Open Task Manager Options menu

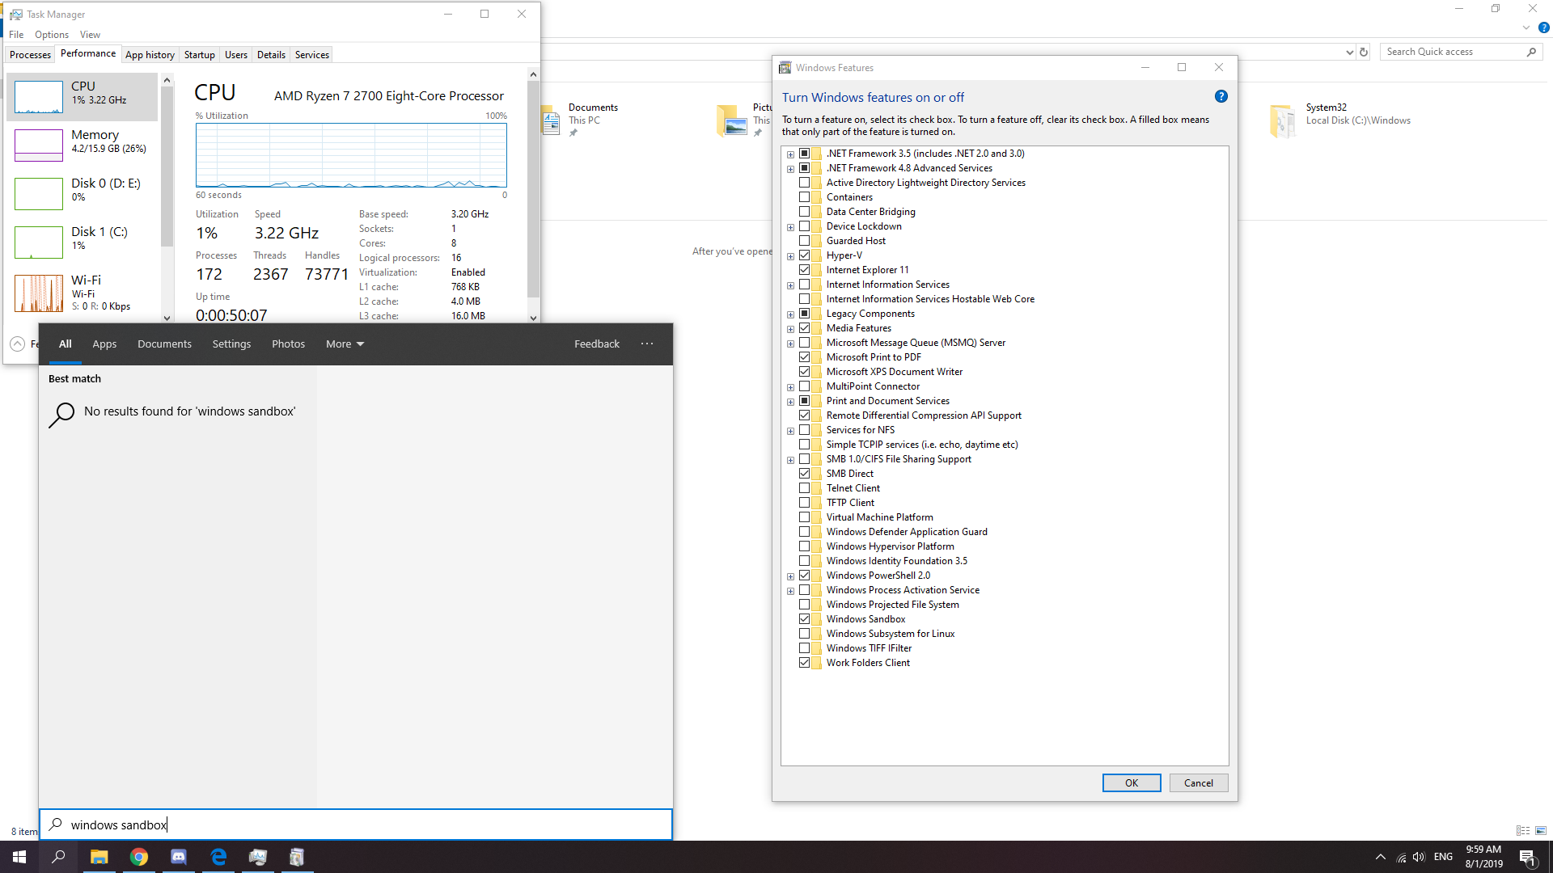(52, 34)
